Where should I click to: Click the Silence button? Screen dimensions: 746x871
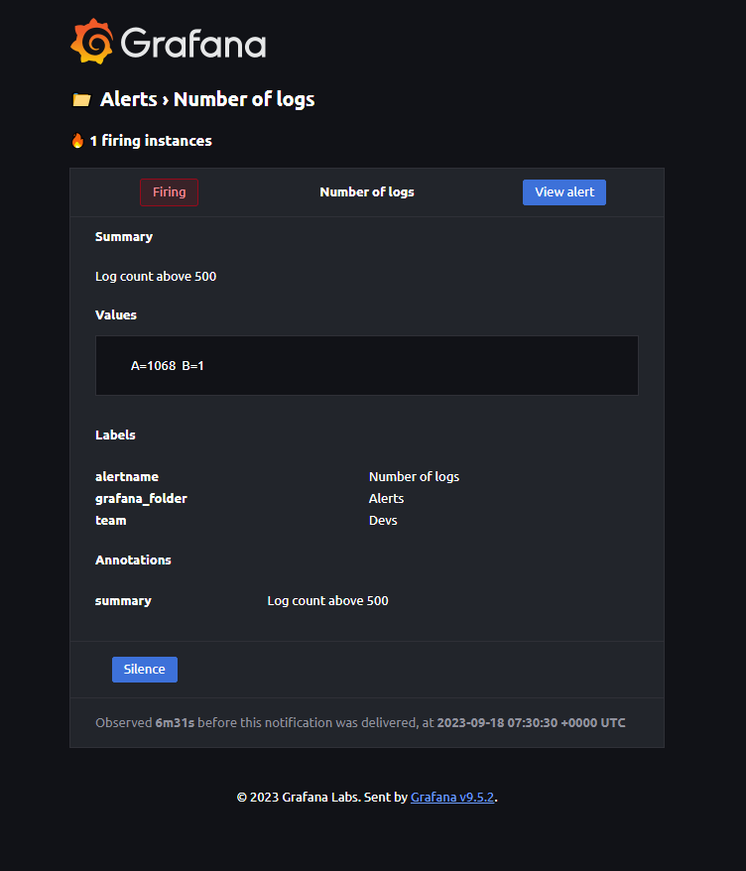145,670
